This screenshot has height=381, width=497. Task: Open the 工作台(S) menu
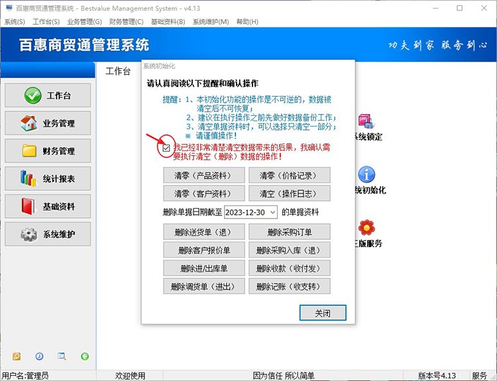(46, 22)
